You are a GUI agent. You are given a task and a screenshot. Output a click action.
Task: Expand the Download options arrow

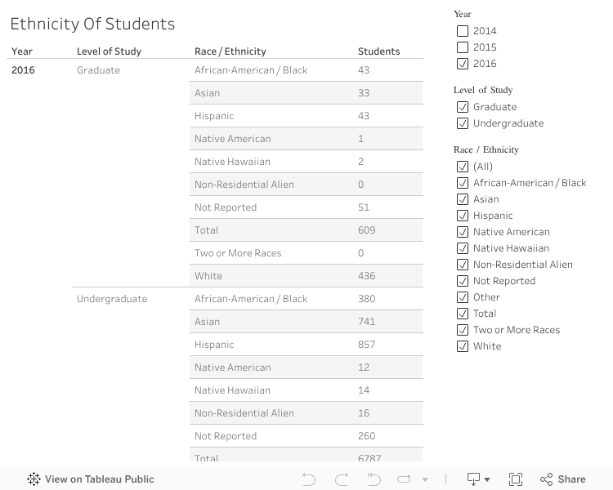(487, 480)
